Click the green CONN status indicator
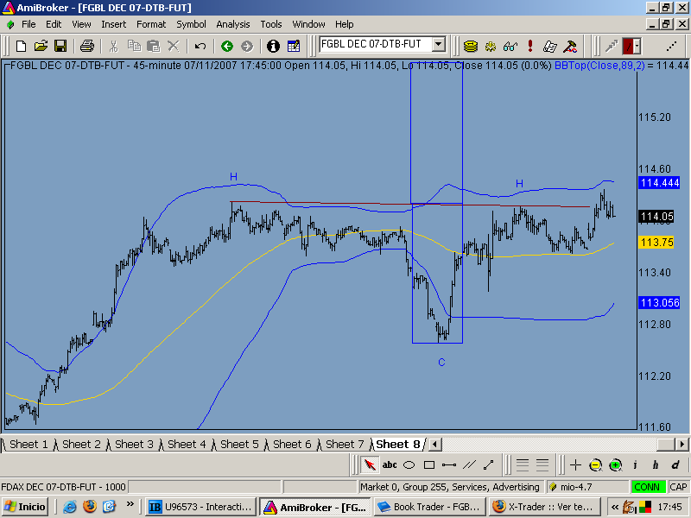Viewport: 691px width, 518px height. coord(647,487)
